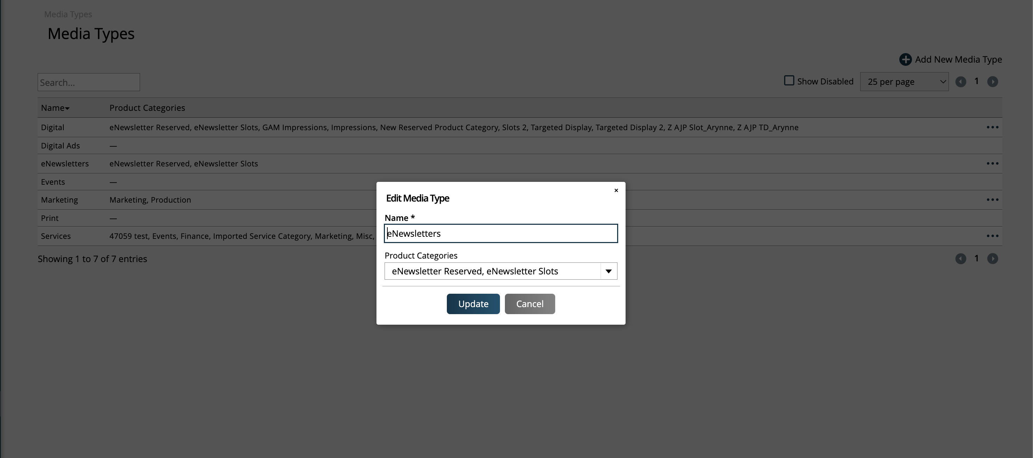Close the Edit Media Type dialog
The height and width of the screenshot is (458, 1033).
click(x=616, y=191)
